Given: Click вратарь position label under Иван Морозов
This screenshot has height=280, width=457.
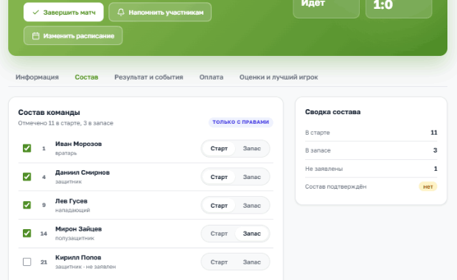Looking at the screenshot, I should click(x=66, y=153).
